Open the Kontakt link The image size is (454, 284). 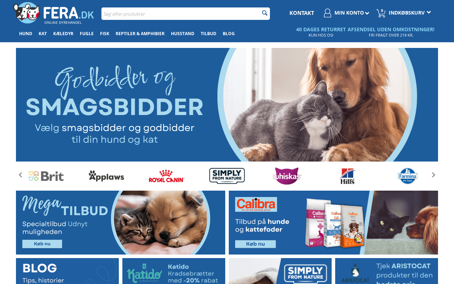tap(301, 13)
